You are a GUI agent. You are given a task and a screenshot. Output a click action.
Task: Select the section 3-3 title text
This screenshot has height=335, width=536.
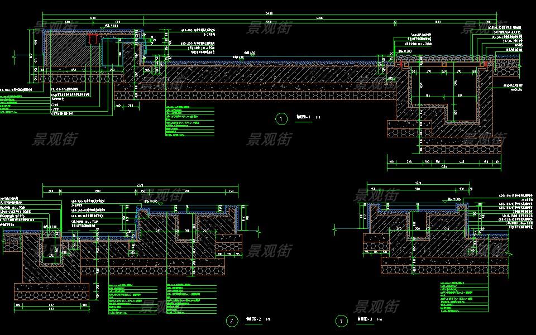click(x=362, y=320)
